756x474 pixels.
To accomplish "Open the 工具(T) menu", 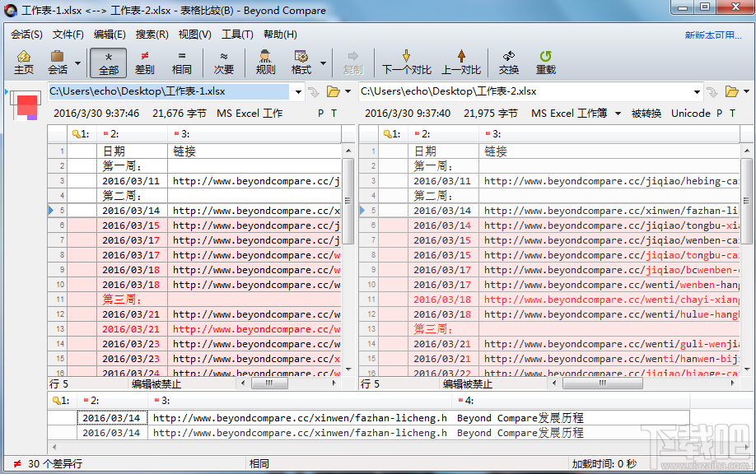I will (238, 35).
